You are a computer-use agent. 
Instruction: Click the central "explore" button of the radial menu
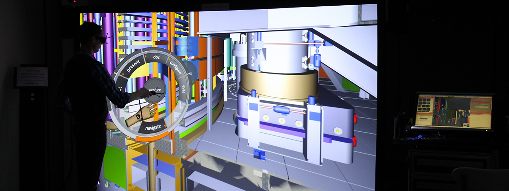155,90
